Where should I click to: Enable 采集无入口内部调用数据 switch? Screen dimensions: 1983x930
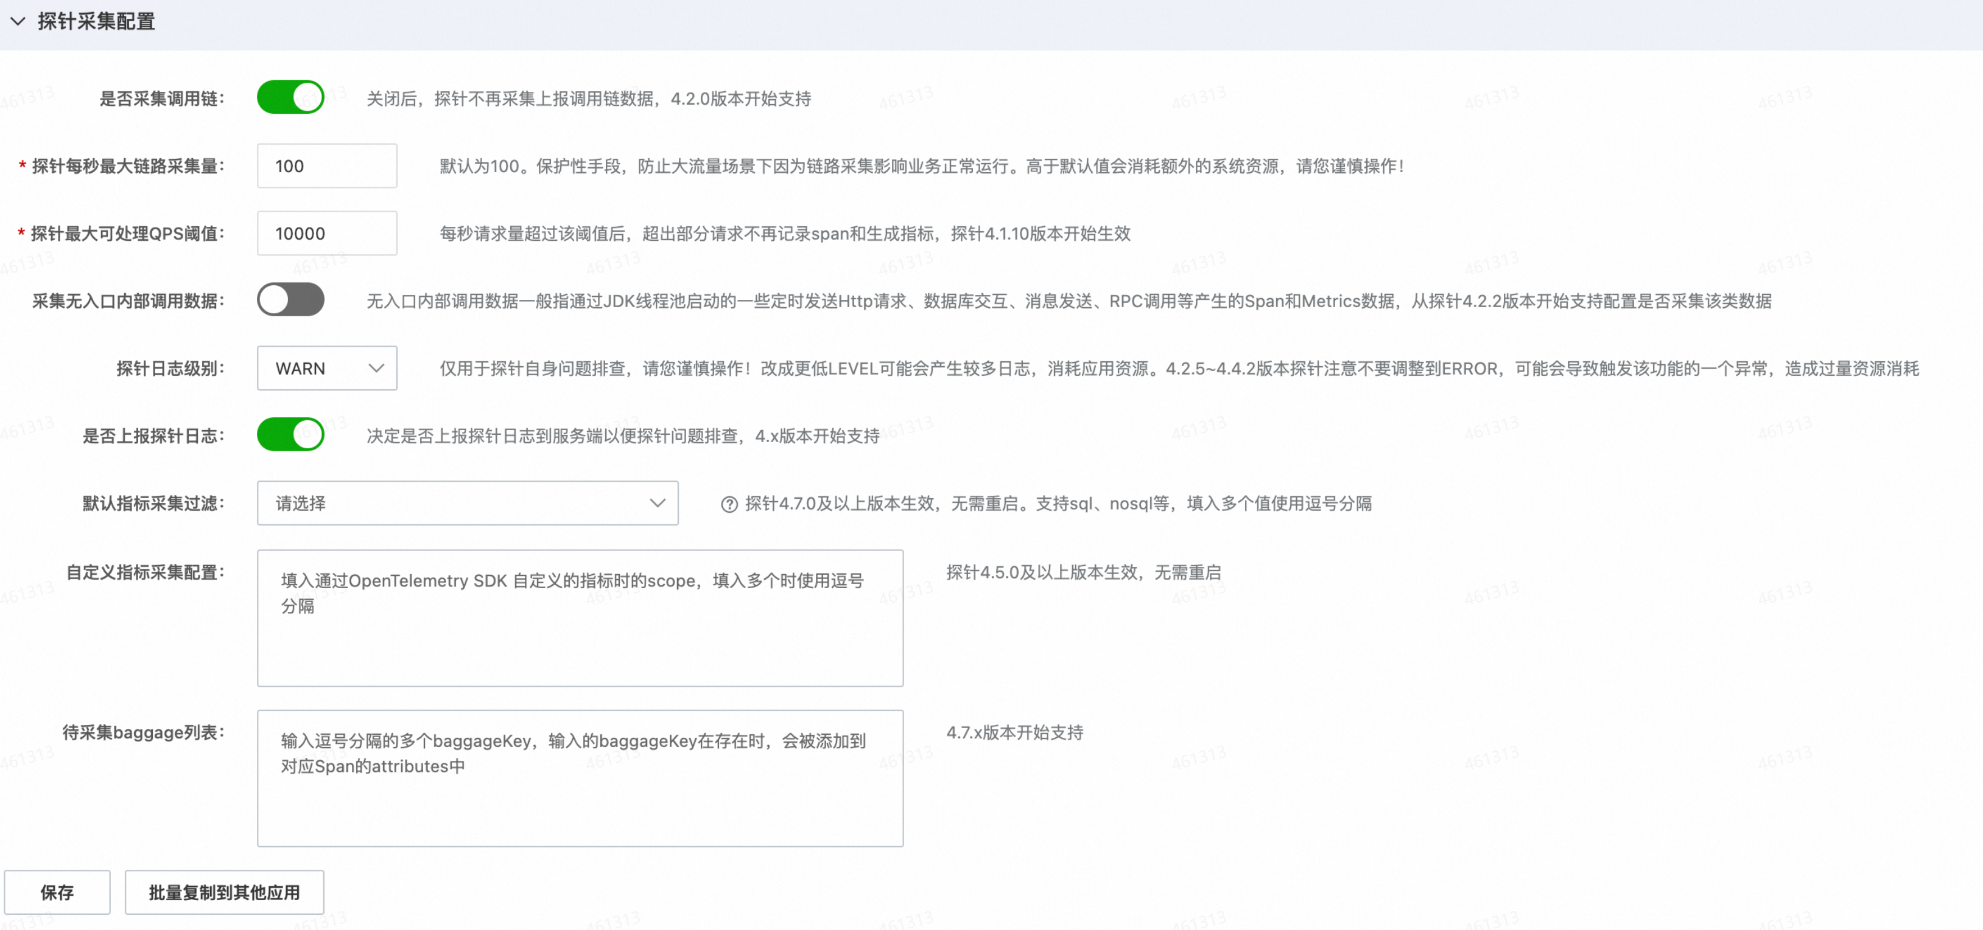(x=290, y=300)
